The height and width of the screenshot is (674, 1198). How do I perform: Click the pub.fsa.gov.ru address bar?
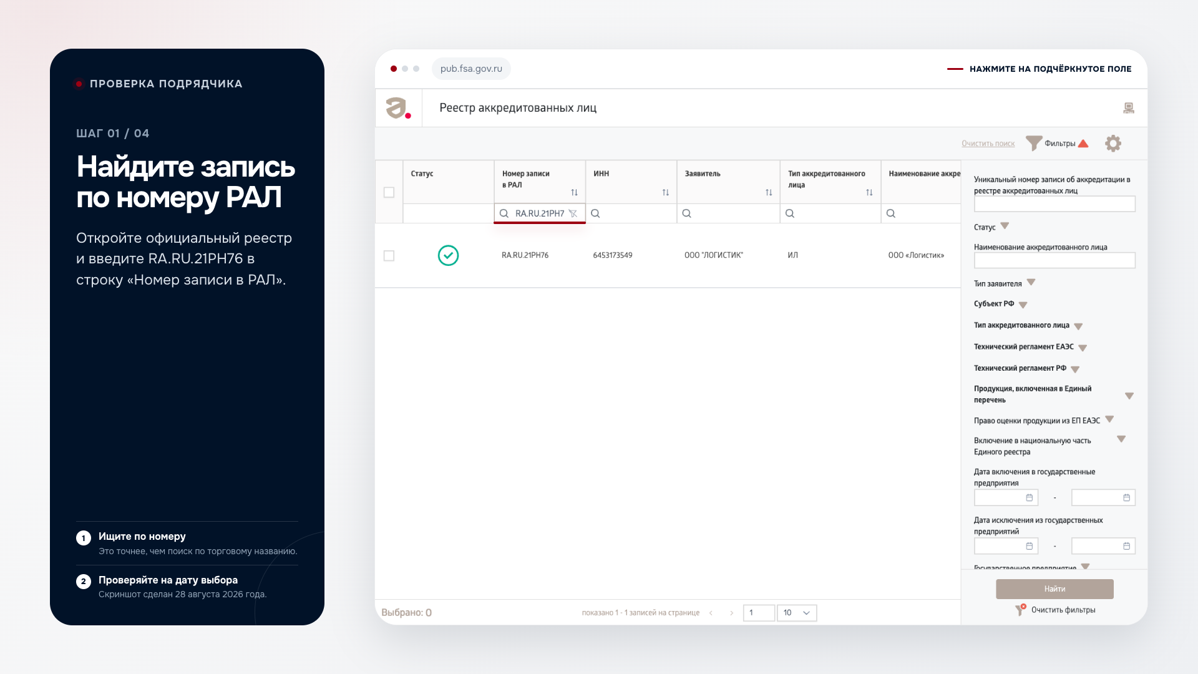471,69
